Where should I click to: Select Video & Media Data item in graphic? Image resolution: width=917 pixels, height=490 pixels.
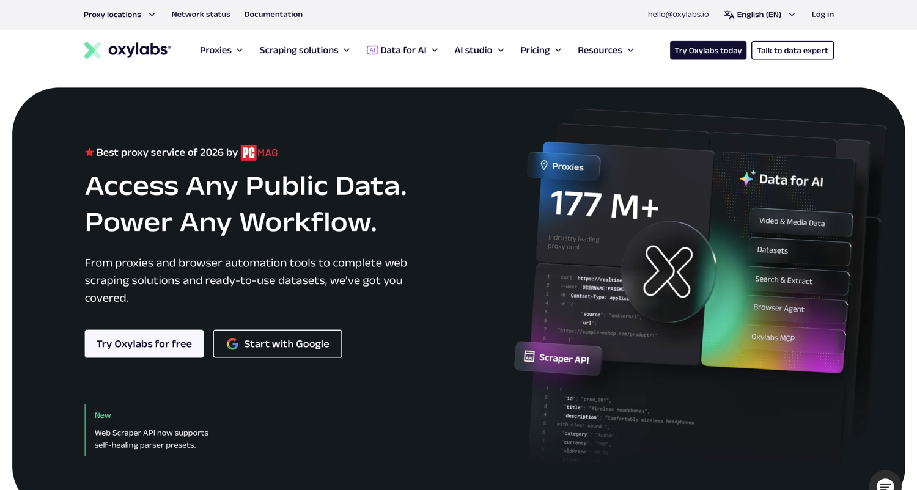(x=801, y=222)
